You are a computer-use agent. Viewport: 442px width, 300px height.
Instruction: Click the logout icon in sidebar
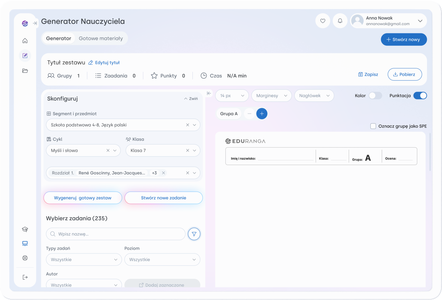[25, 277]
